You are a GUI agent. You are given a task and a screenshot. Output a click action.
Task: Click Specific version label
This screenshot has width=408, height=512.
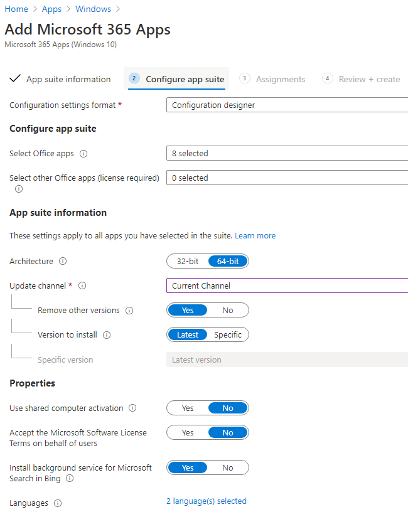(65, 360)
